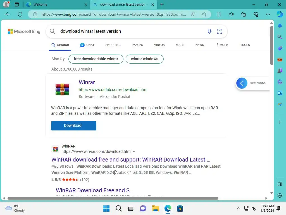The image size is (286, 215).
Task: Click the blue Download button
Action: (x=74, y=126)
